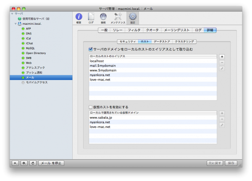Edit local host alias with pencil
252x181 pixels.
[x=222, y=68]
